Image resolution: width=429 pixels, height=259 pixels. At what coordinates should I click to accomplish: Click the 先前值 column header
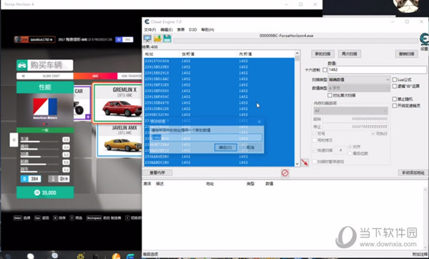tap(245, 54)
